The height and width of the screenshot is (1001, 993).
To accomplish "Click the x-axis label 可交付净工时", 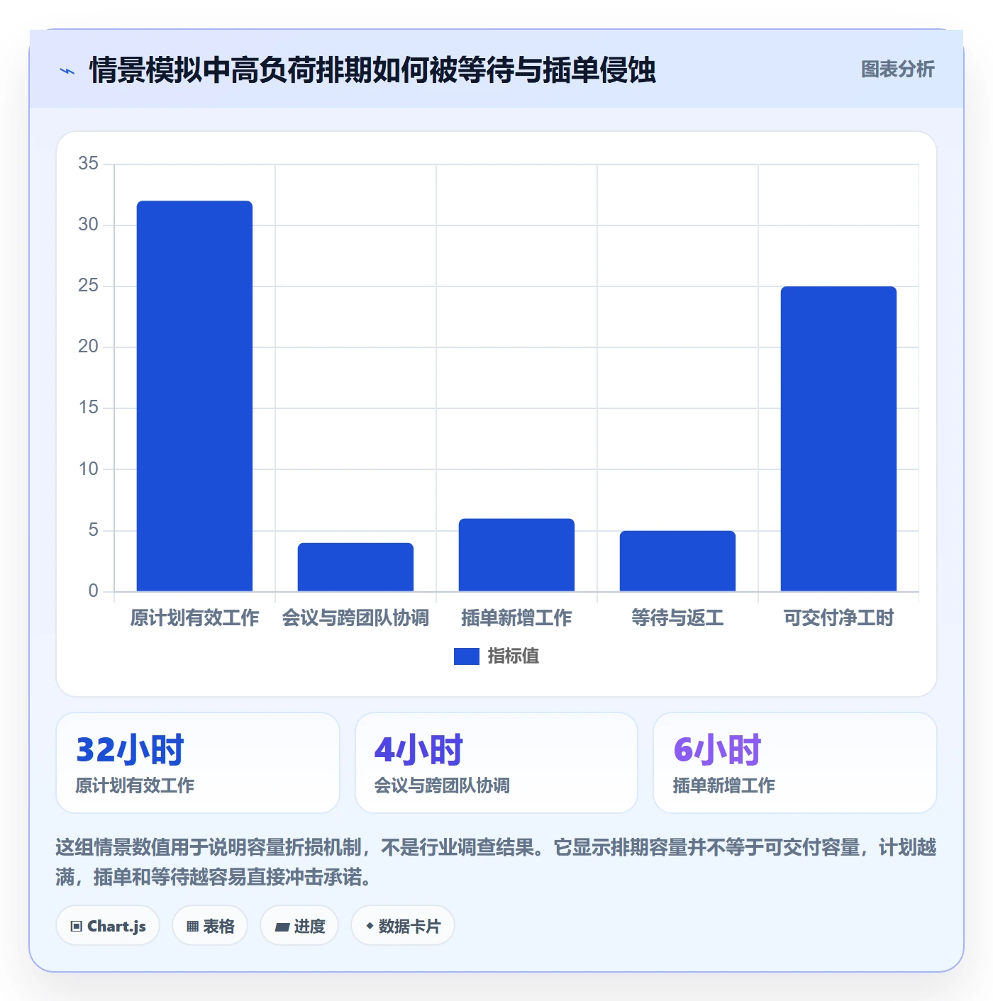I will click(838, 618).
